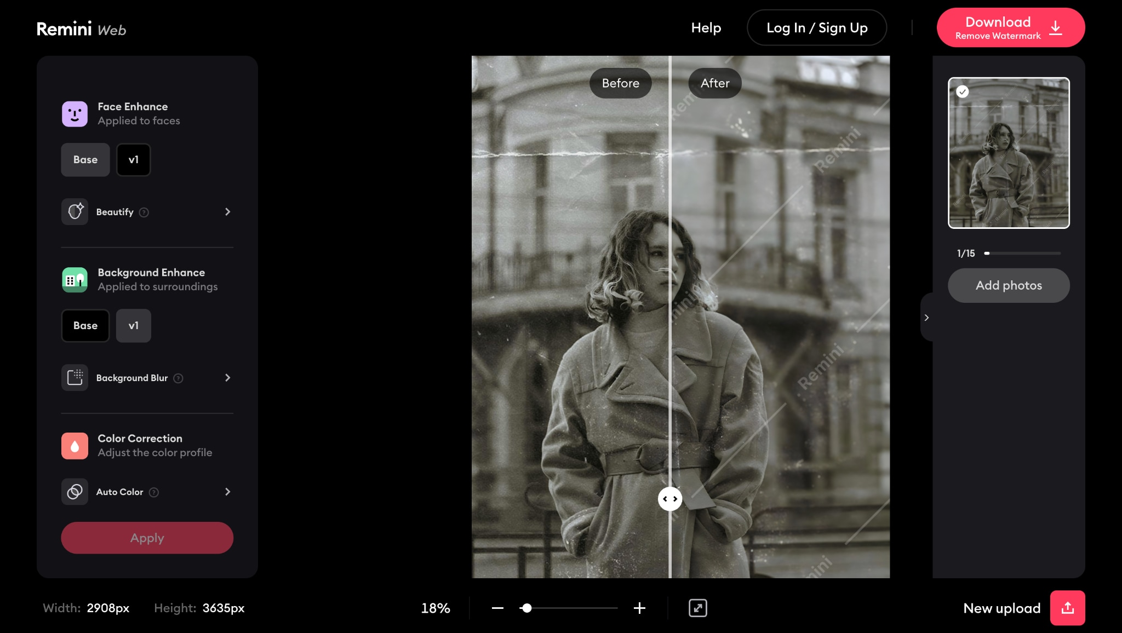1122x633 pixels.
Task: Click the Color Correction droplet icon
Action: coord(75,446)
